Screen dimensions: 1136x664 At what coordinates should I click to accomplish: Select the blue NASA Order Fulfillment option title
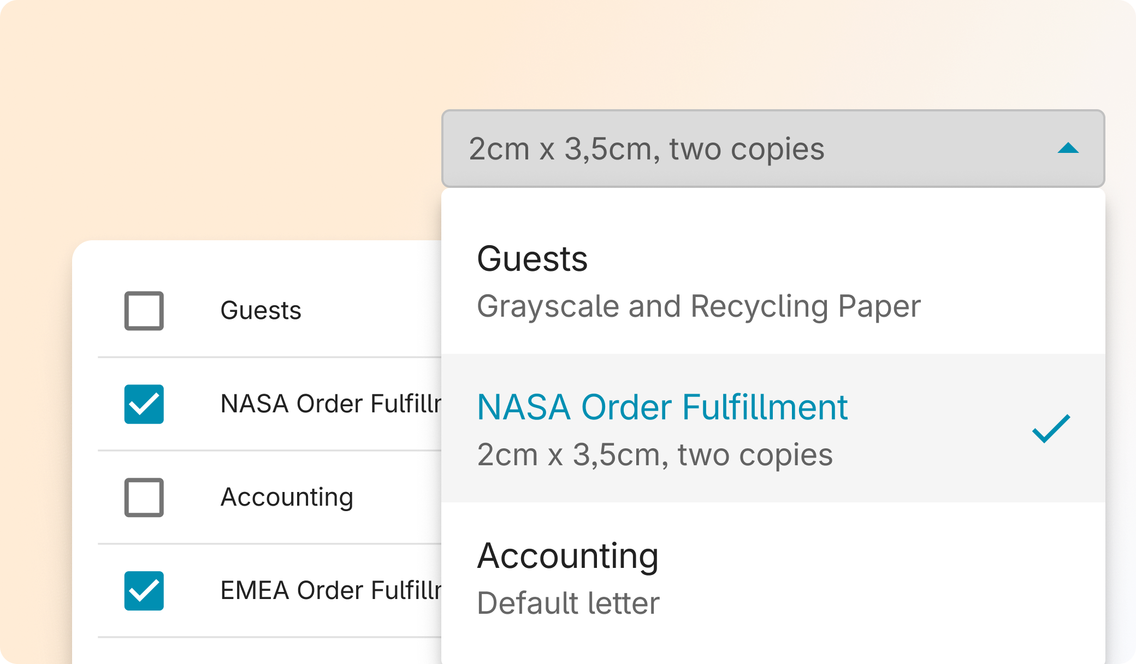tap(662, 407)
